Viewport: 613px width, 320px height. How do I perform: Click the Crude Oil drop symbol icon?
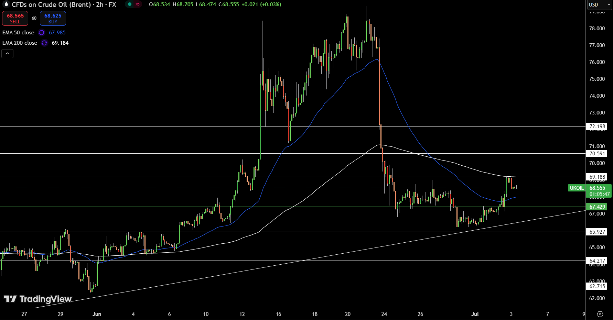[x=6, y=4]
